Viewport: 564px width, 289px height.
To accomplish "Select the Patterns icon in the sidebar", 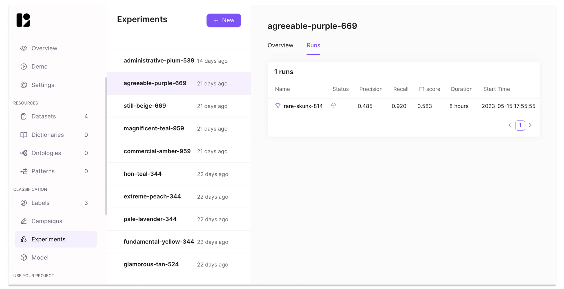I will click(24, 171).
